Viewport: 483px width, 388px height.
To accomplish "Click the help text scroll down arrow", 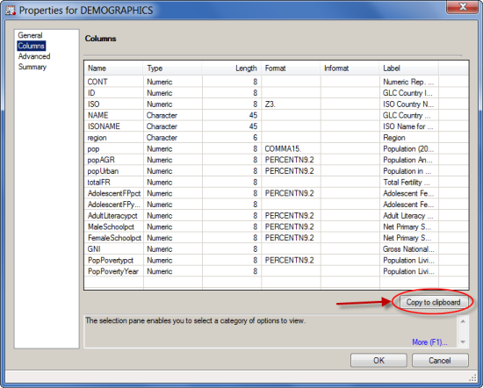I will tap(463, 342).
